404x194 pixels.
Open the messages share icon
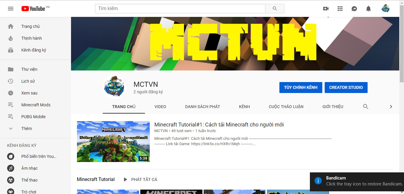354,9
